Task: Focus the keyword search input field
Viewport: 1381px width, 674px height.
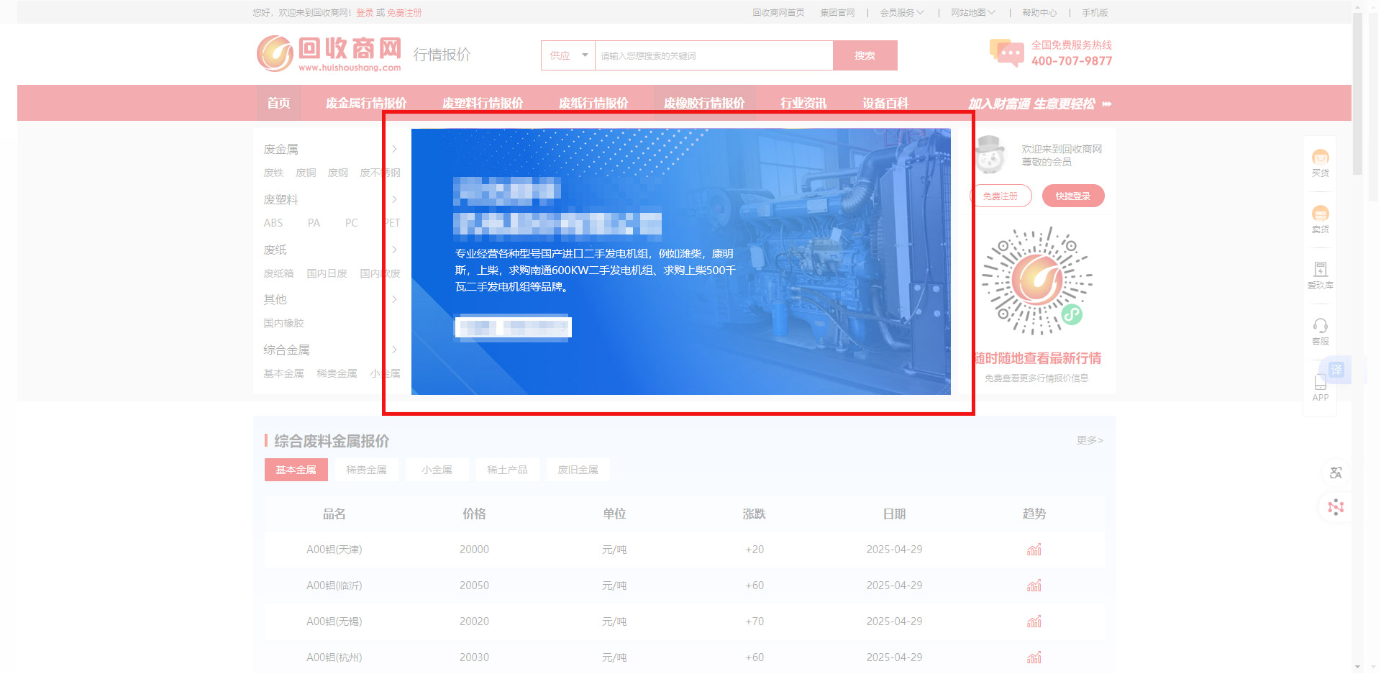Action: point(714,55)
